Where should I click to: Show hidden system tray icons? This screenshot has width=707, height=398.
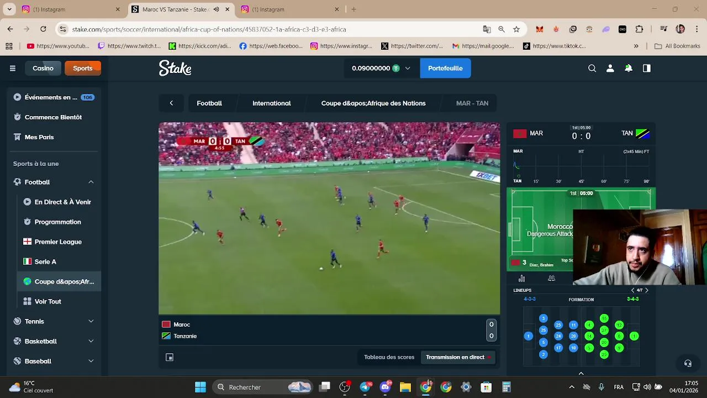tap(572, 387)
